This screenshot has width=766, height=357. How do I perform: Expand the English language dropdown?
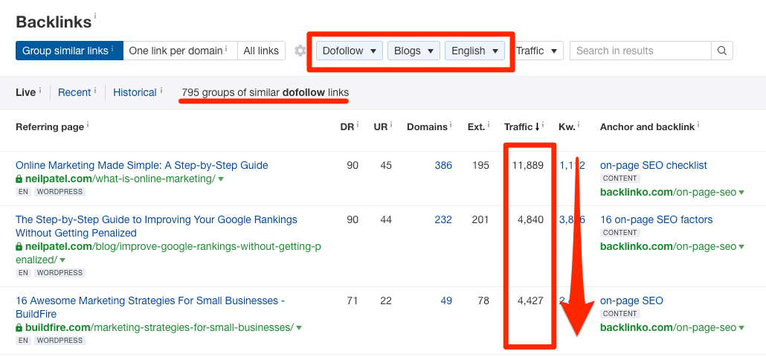pos(474,51)
